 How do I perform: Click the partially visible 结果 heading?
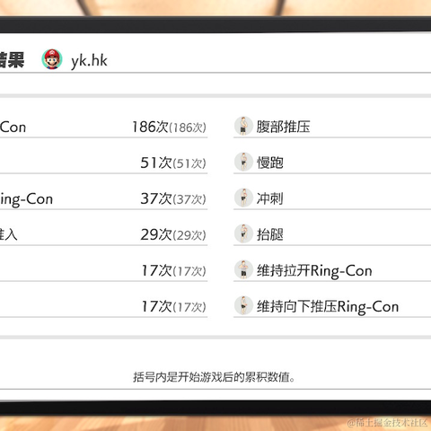pyautogui.click(x=12, y=60)
